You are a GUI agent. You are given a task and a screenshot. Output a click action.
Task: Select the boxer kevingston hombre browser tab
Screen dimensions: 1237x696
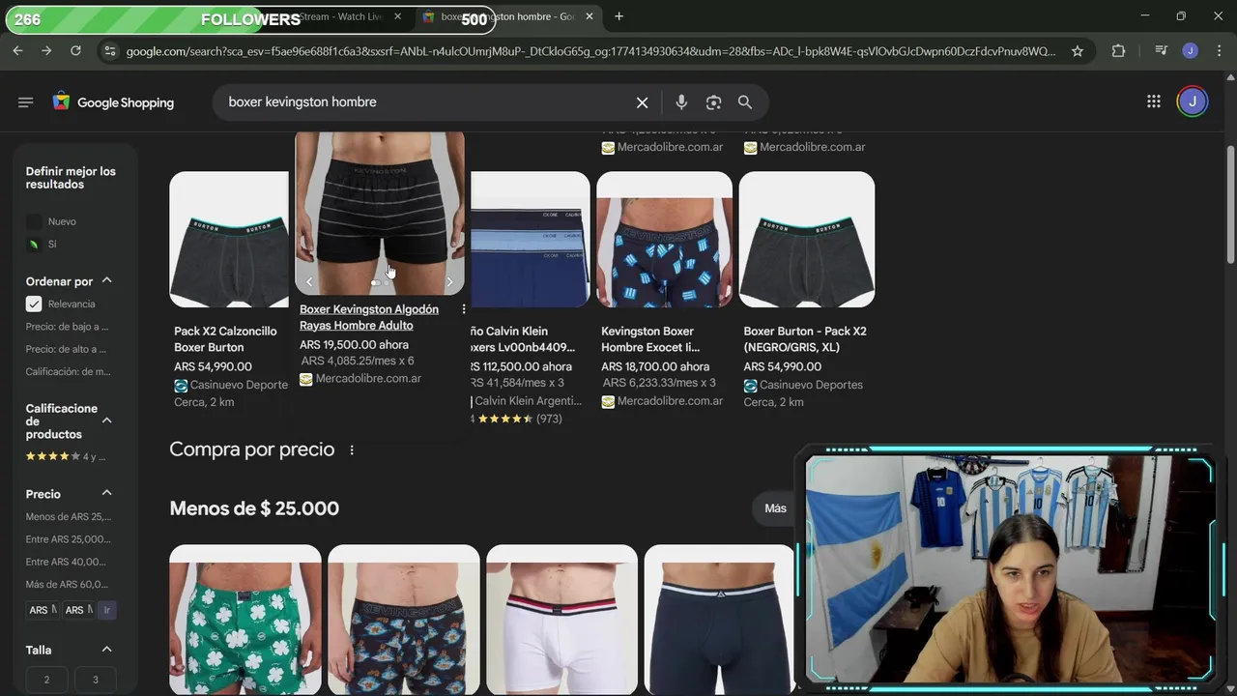[507, 16]
